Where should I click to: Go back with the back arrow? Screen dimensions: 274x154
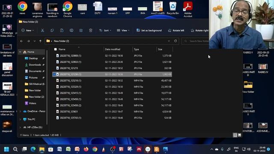point(21,41)
